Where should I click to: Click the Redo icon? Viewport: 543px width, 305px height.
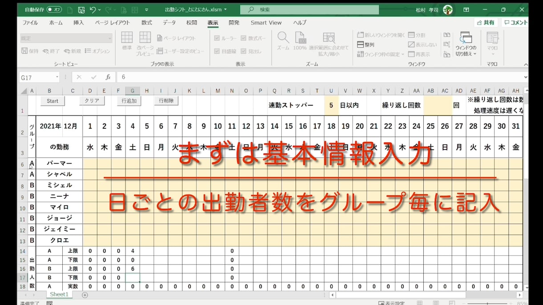click(107, 9)
